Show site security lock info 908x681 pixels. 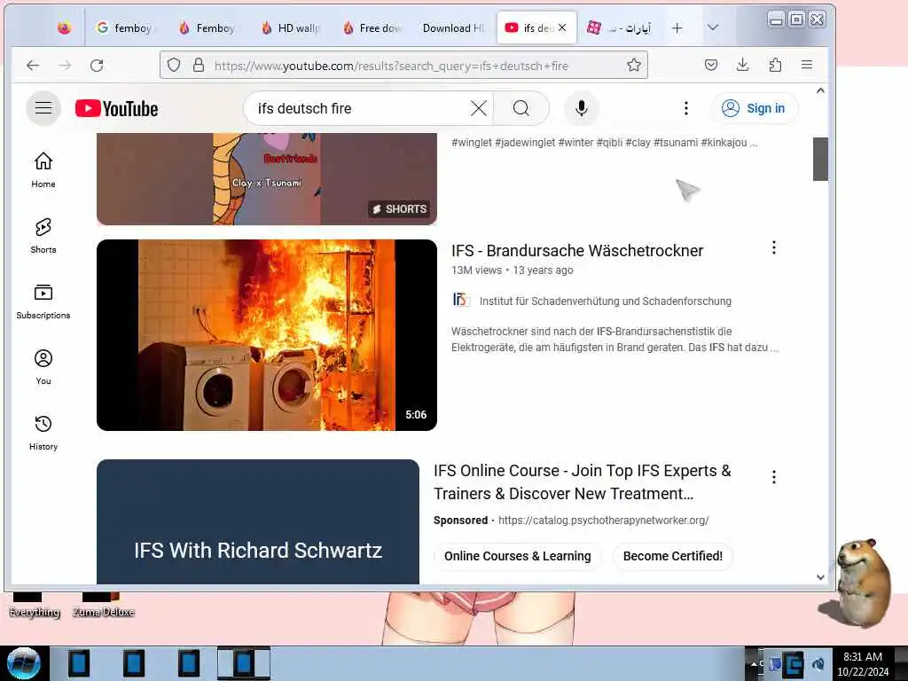point(199,65)
